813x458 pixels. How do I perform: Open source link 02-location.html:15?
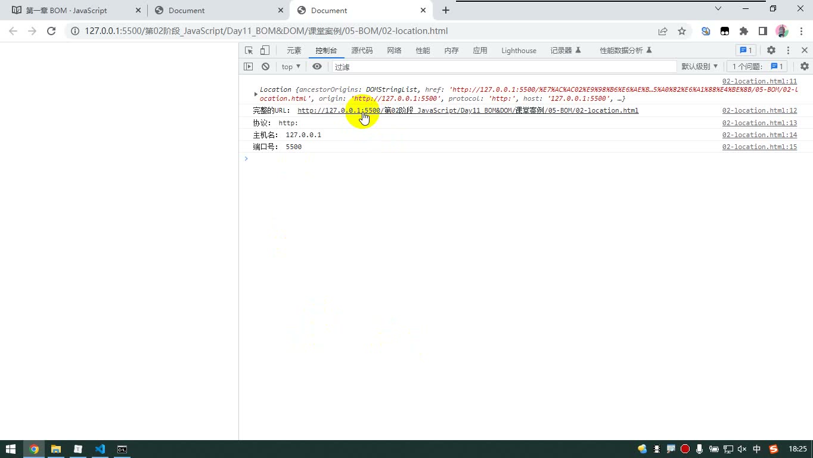pos(759,147)
